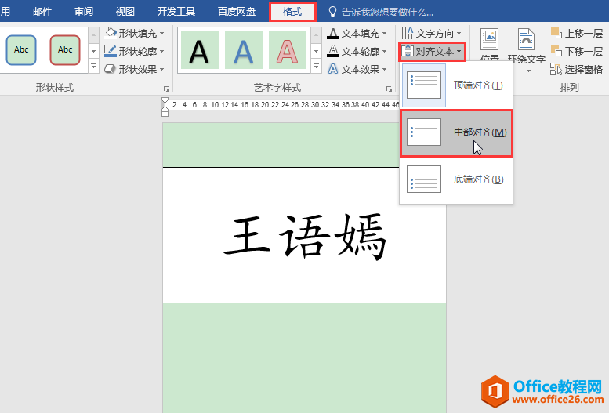
Task: Click the top align preview icon
Action: (x=424, y=85)
